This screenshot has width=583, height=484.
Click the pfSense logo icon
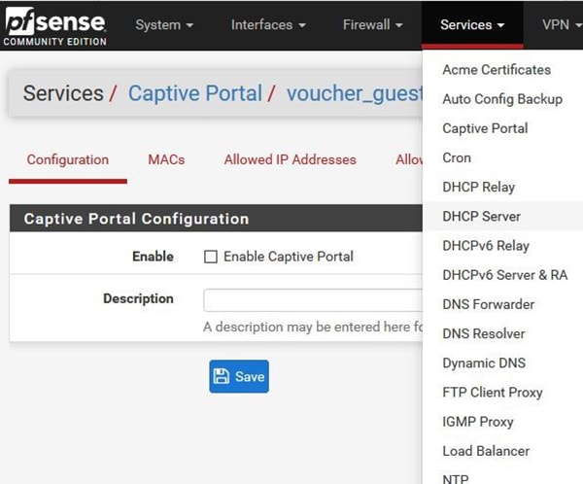pyautogui.click(x=54, y=25)
